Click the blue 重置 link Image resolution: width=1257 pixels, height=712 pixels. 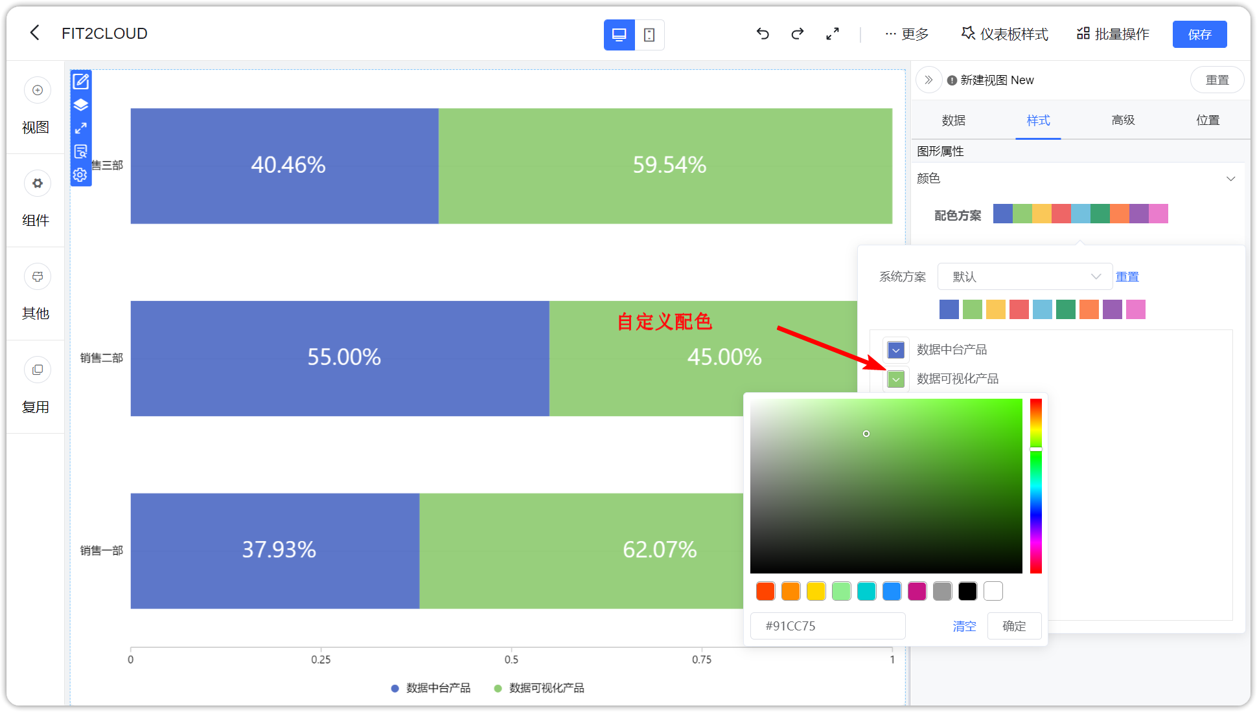click(x=1127, y=276)
